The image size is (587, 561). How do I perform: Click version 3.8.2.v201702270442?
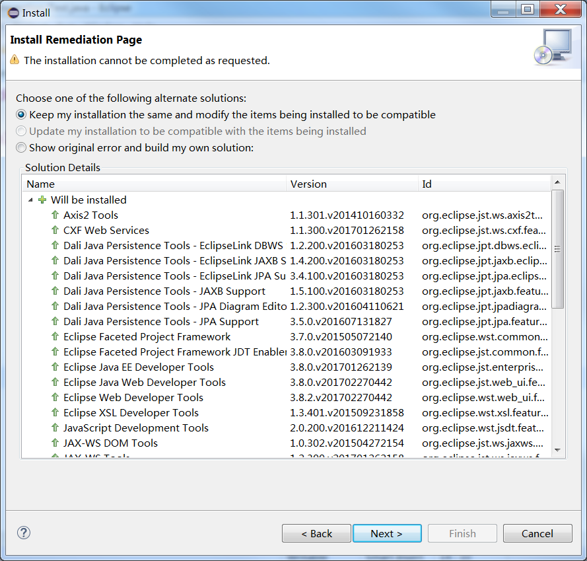click(341, 397)
